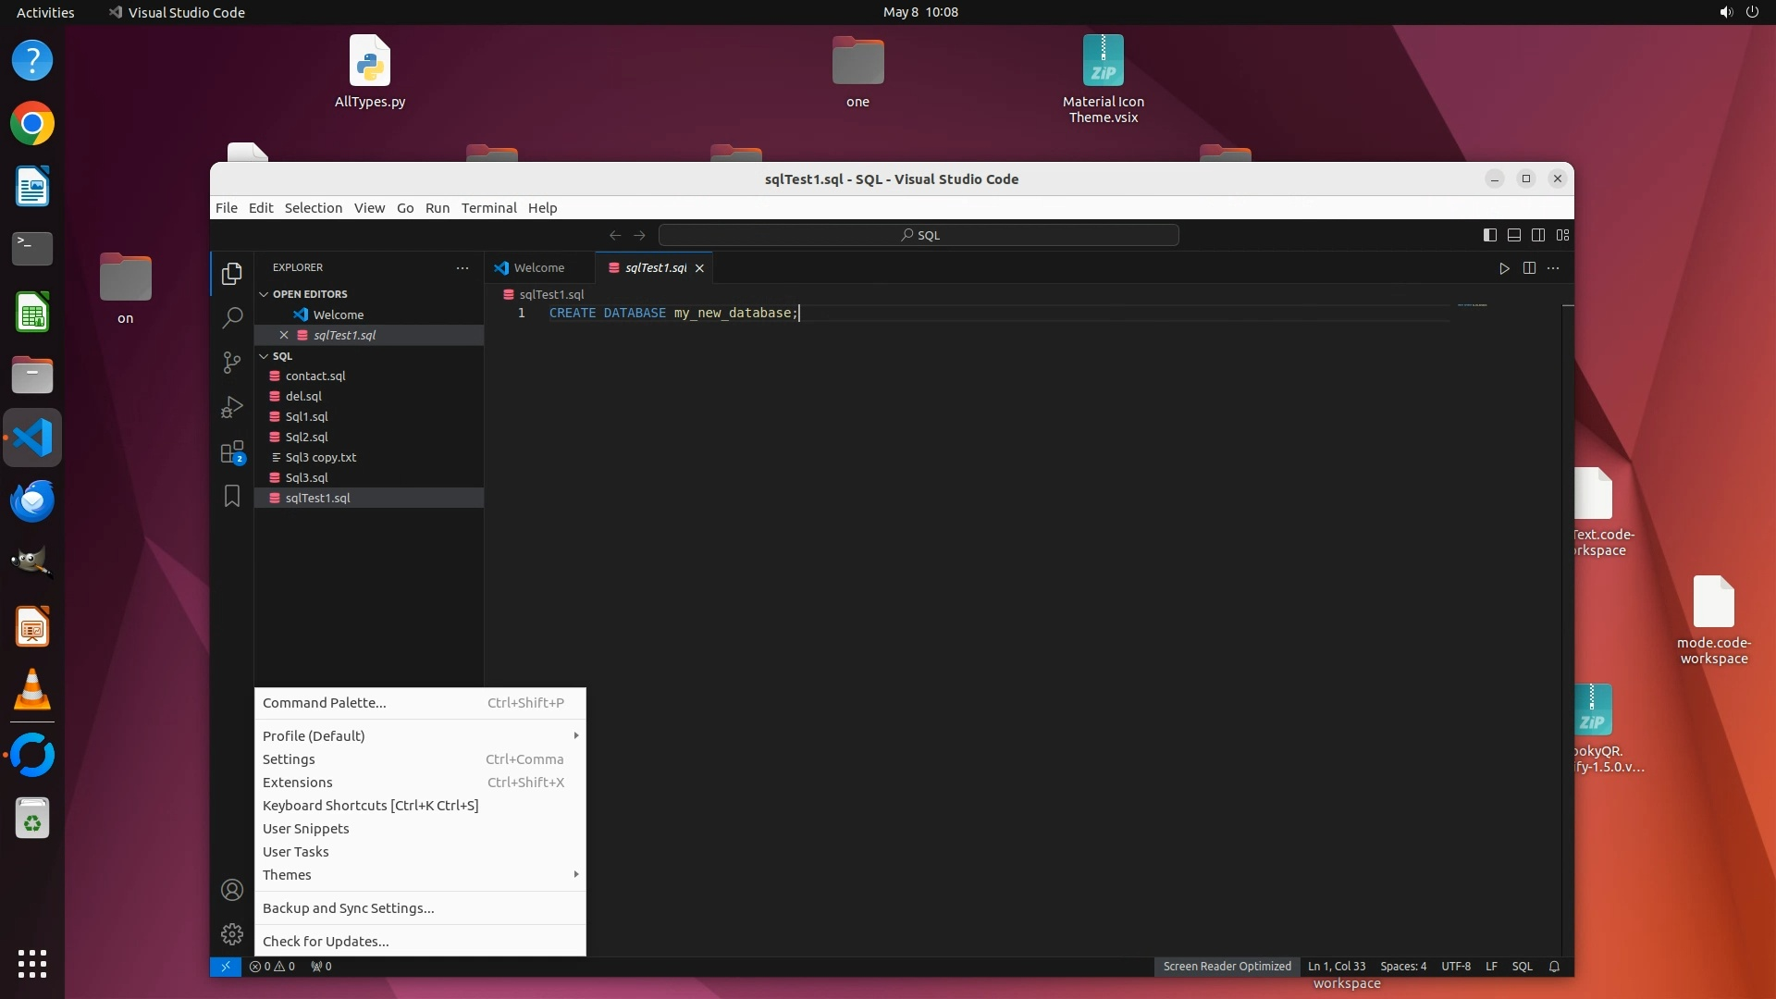Open the Extensions view icon
Viewport: 1776px width, 999px height.
232,452
